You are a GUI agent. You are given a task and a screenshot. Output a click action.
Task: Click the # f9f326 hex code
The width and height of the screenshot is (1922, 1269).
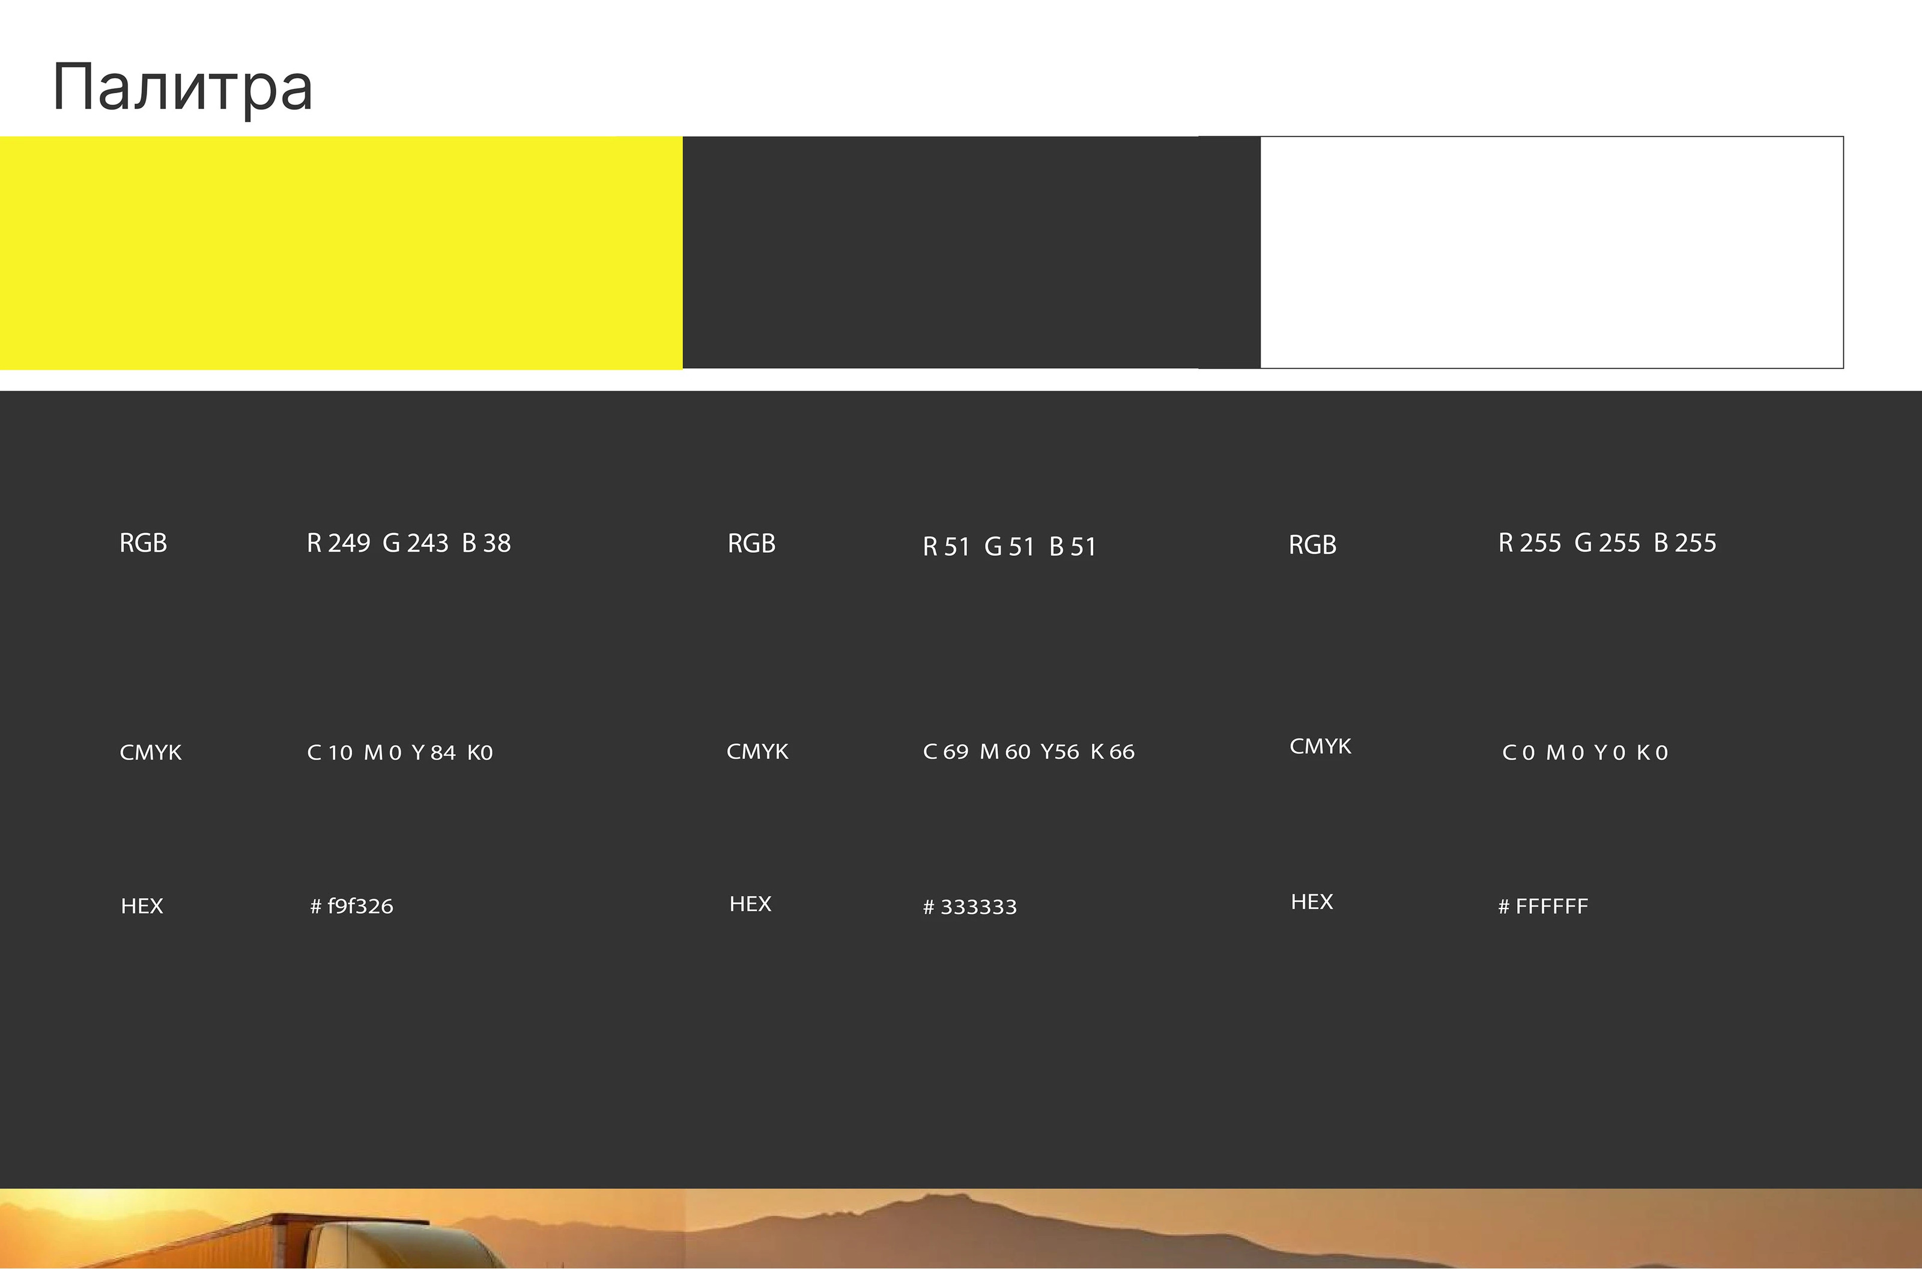tap(352, 905)
